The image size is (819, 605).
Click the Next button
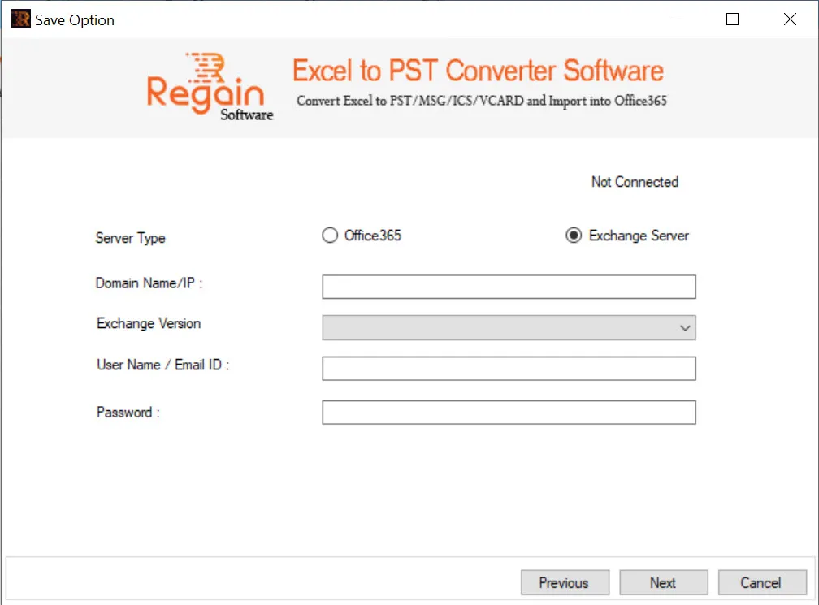point(663,582)
